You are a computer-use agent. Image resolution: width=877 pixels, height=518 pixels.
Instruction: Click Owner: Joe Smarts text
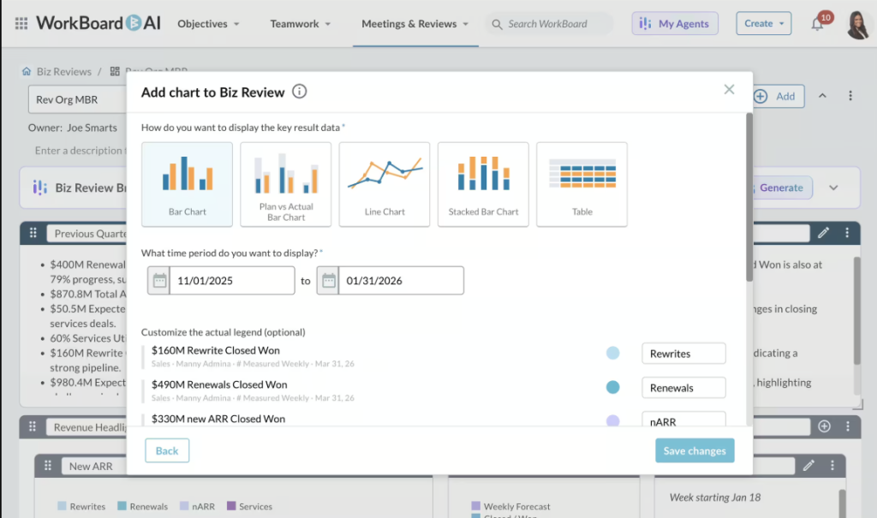tap(73, 128)
